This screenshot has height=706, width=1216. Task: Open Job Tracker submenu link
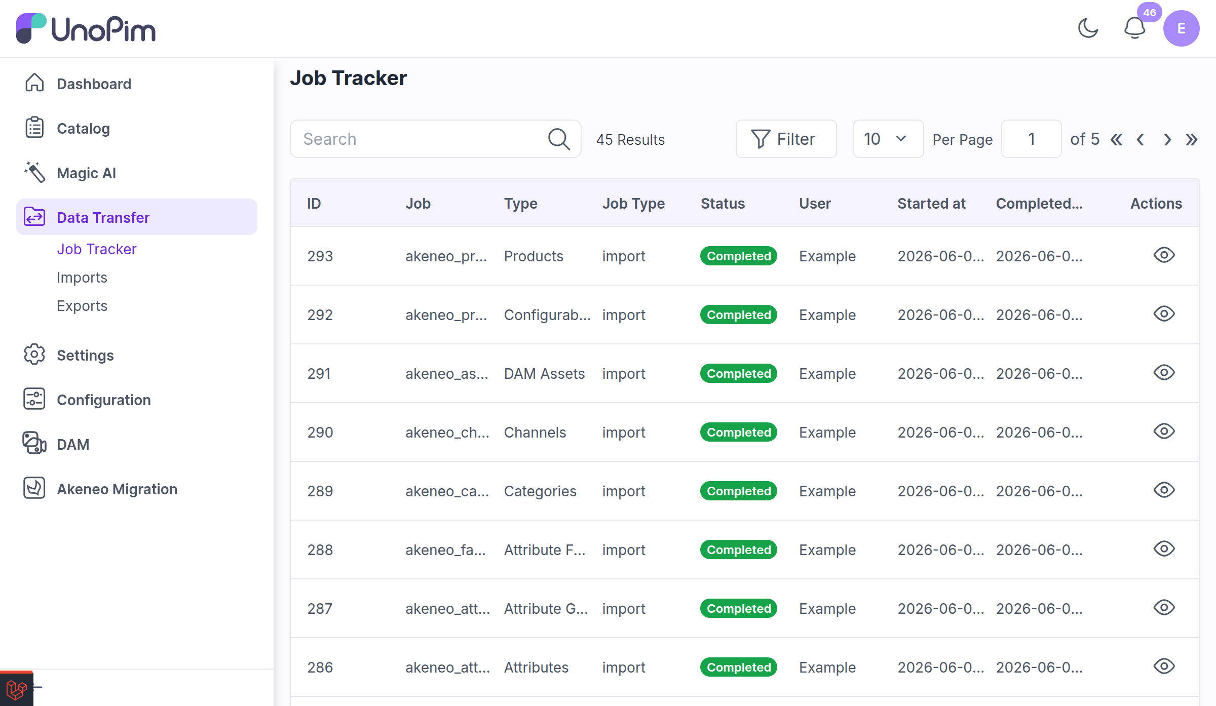click(96, 249)
